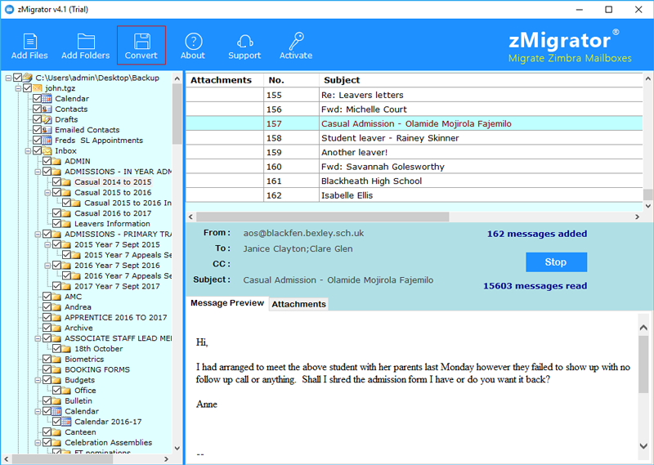
Task: Click the Canteen folder icon
Action: (x=56, y=432)
